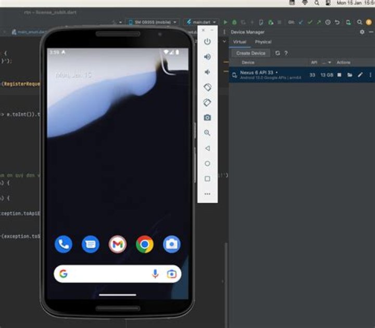
Task: Open Git history clock icon
Action: tap(328, 22)
